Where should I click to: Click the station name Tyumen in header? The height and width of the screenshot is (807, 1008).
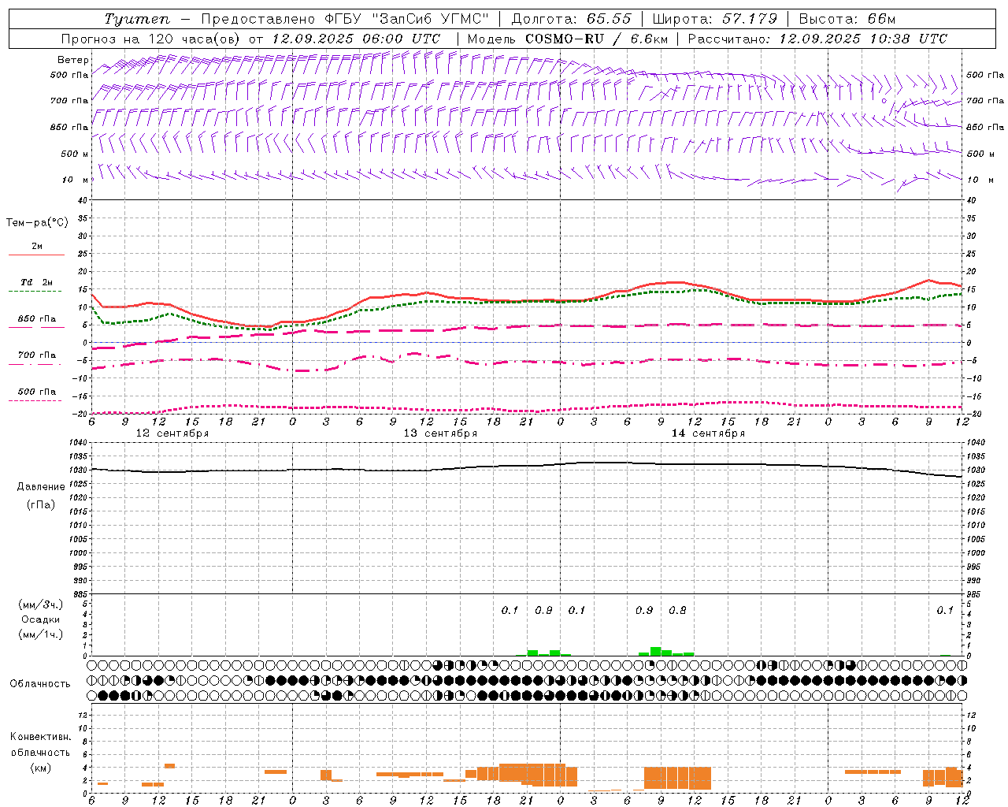(136, 19)
